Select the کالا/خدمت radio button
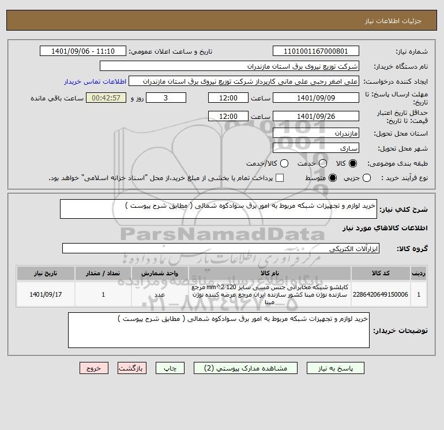 284,163
